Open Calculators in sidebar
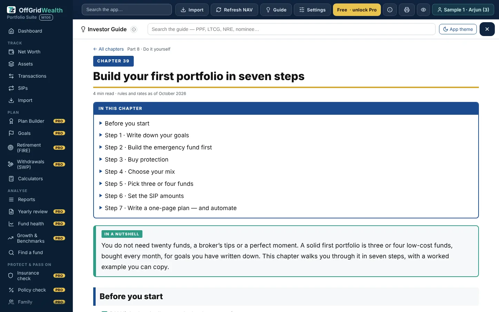 pos(36,179)
